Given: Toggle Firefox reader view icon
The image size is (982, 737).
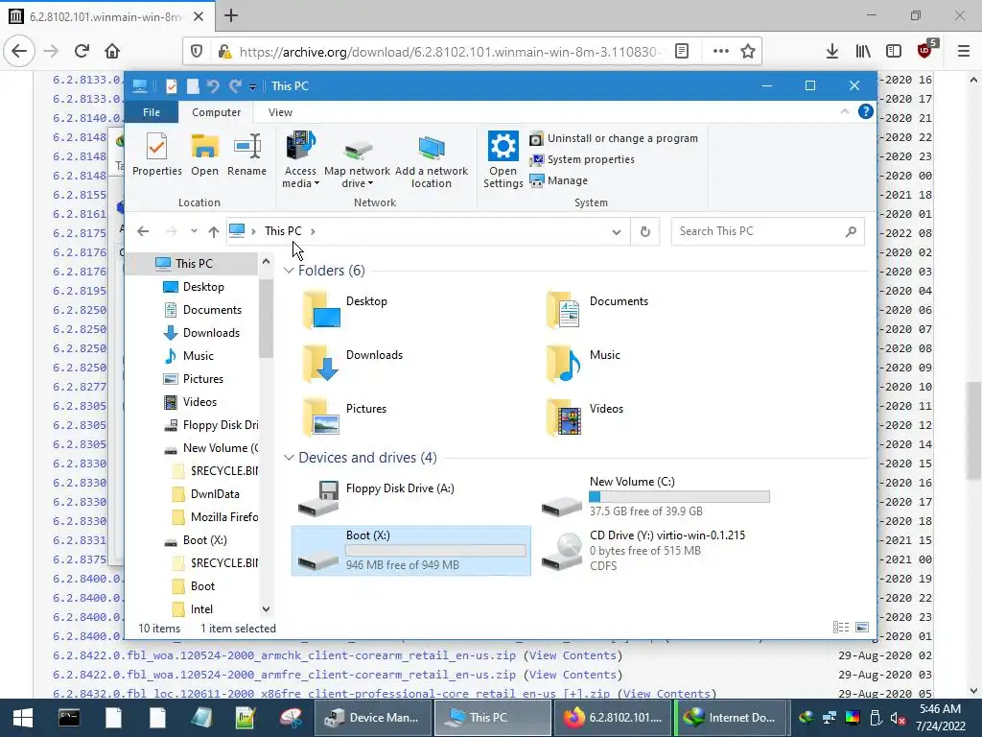Looking at the screenshot, I should click(x=682, y=52).
